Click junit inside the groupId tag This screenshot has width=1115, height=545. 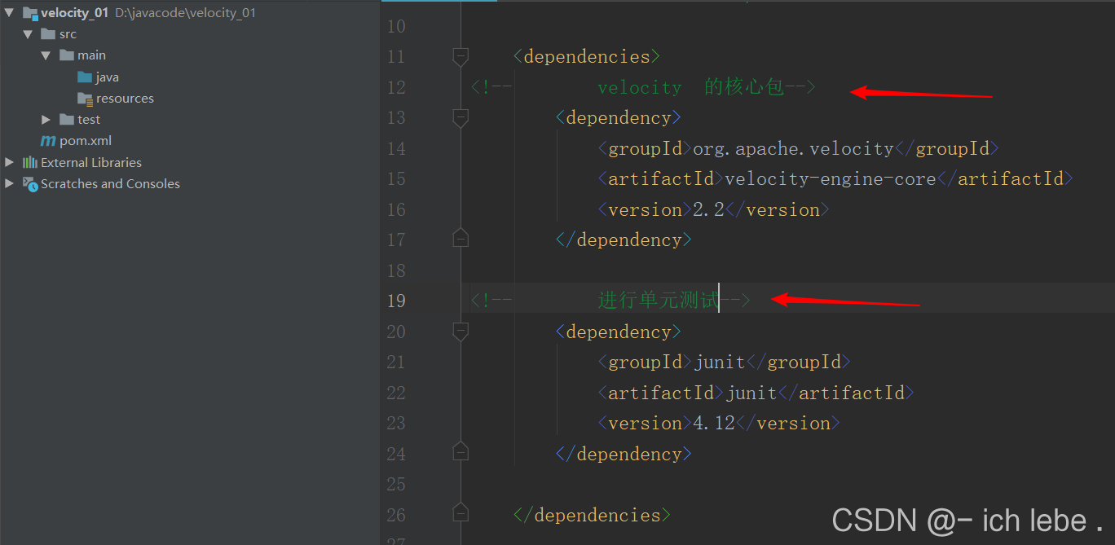(x=720, y=363)
